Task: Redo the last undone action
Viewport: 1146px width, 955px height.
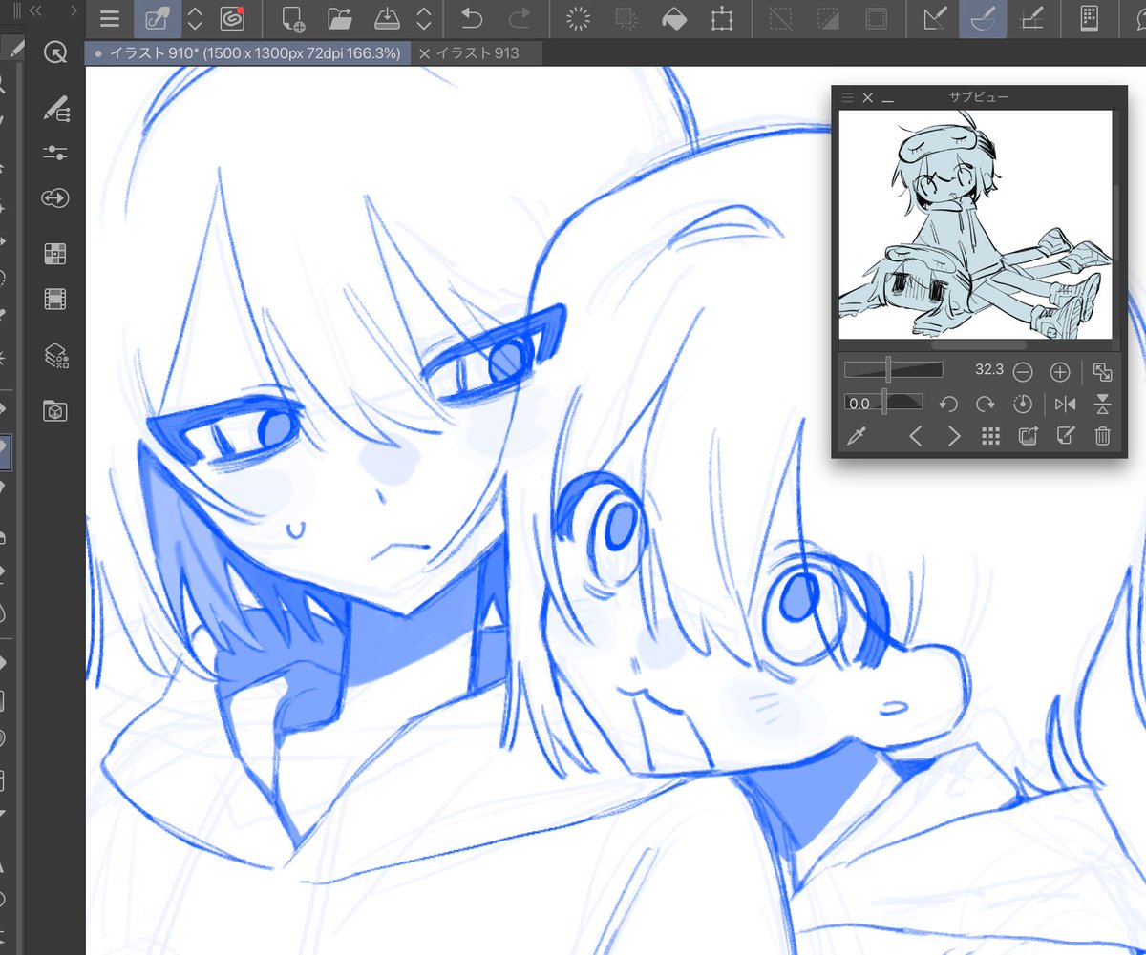Action: point(520,19)
